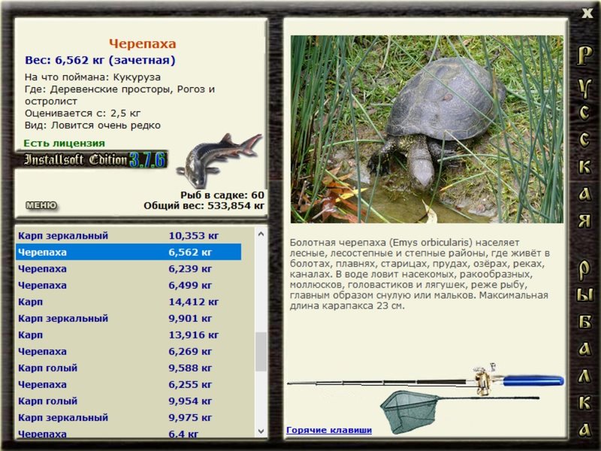Click the fishing rod image
This screenshot has height=451, width=601.
(x=425, y=380)
